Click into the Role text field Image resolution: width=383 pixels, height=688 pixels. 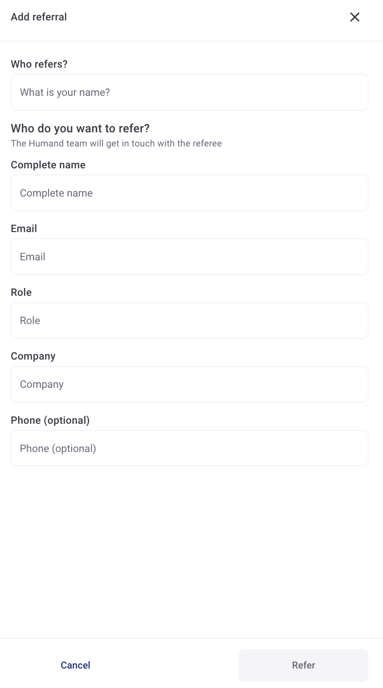click(x=190, y=321)
